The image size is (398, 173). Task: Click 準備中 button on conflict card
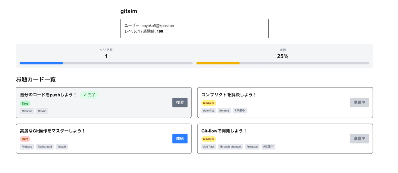pyautogui.click(x=359, y=103)
